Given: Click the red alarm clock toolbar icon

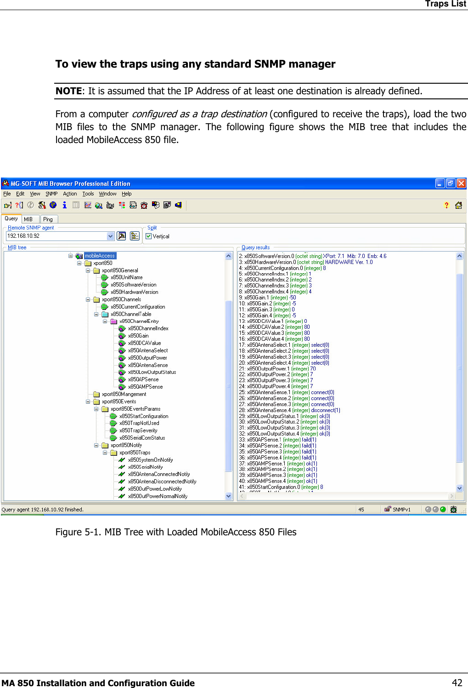Looking at the screenshot, I should coord(144,205).
